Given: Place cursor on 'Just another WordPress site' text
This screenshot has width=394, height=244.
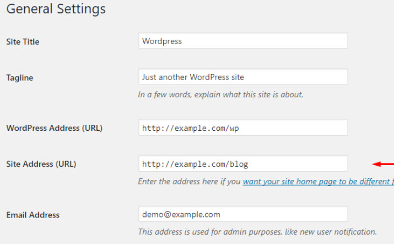Looking at the screenshot, I should 193,77.
